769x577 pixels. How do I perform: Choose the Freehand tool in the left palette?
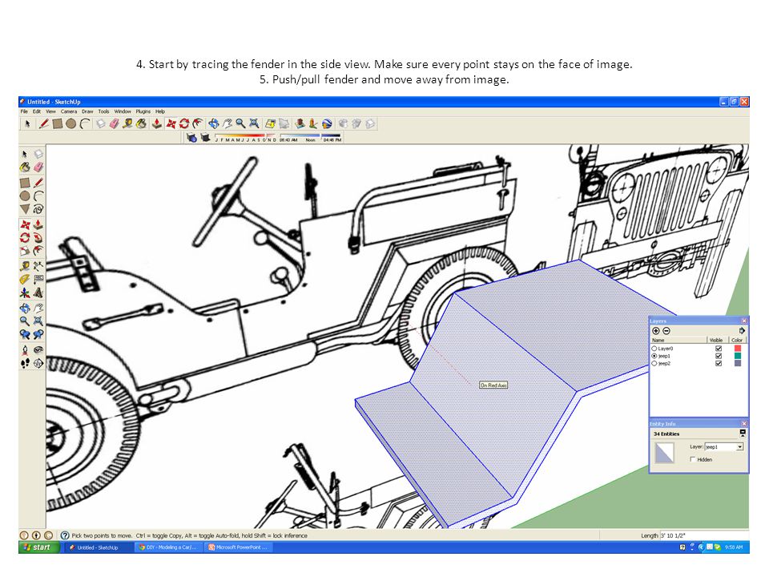[38, 209]
